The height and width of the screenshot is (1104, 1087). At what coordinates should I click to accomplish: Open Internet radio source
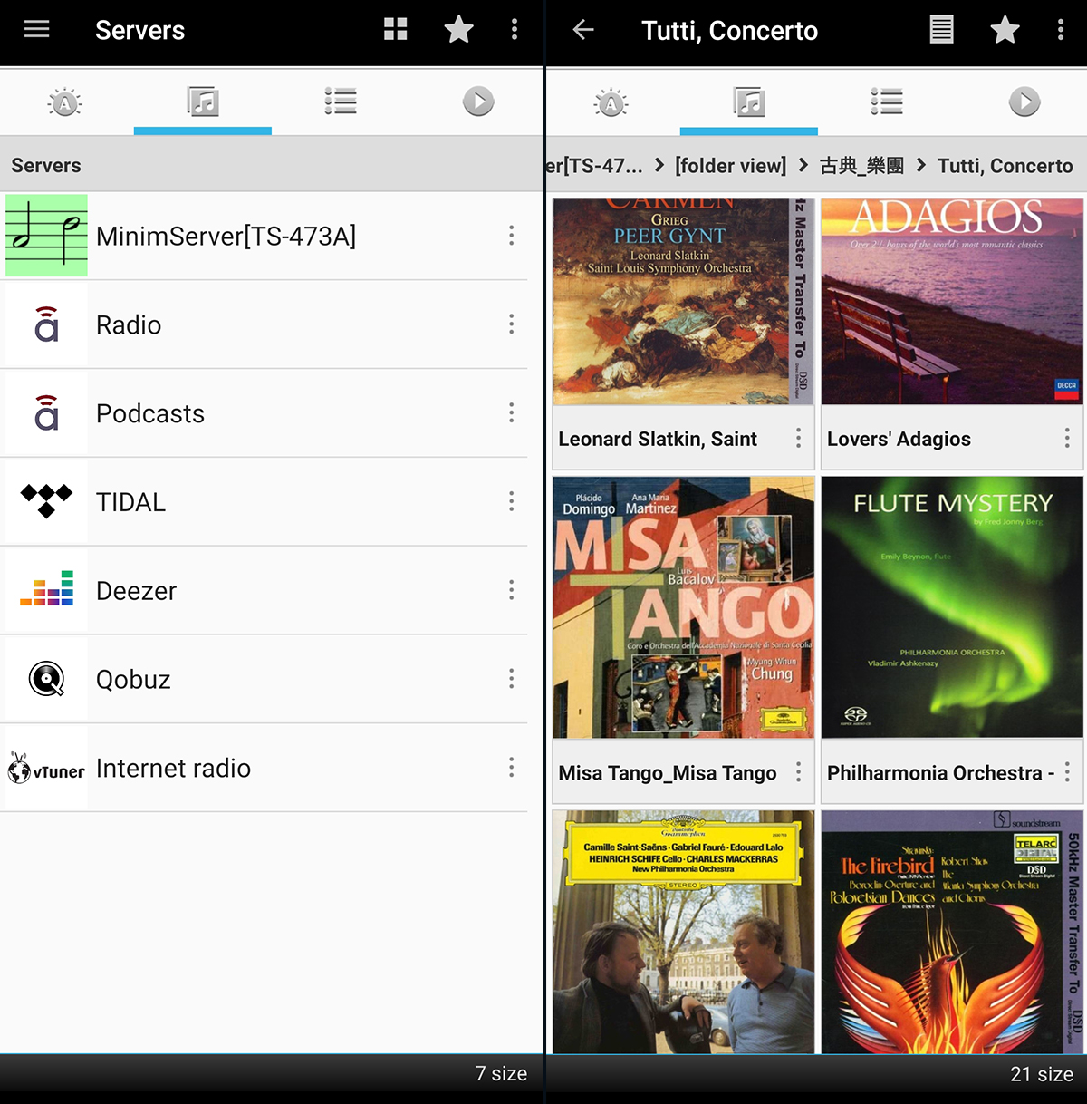(264, 769)
